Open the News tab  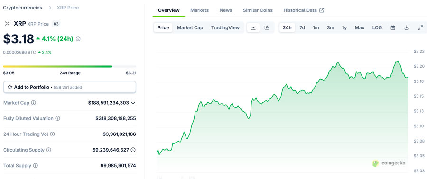click(226, 10)
